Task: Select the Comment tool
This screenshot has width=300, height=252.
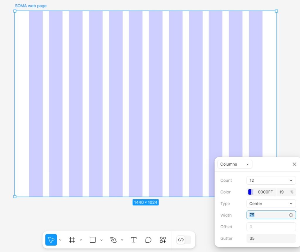Action: click(x=148, y=240)
